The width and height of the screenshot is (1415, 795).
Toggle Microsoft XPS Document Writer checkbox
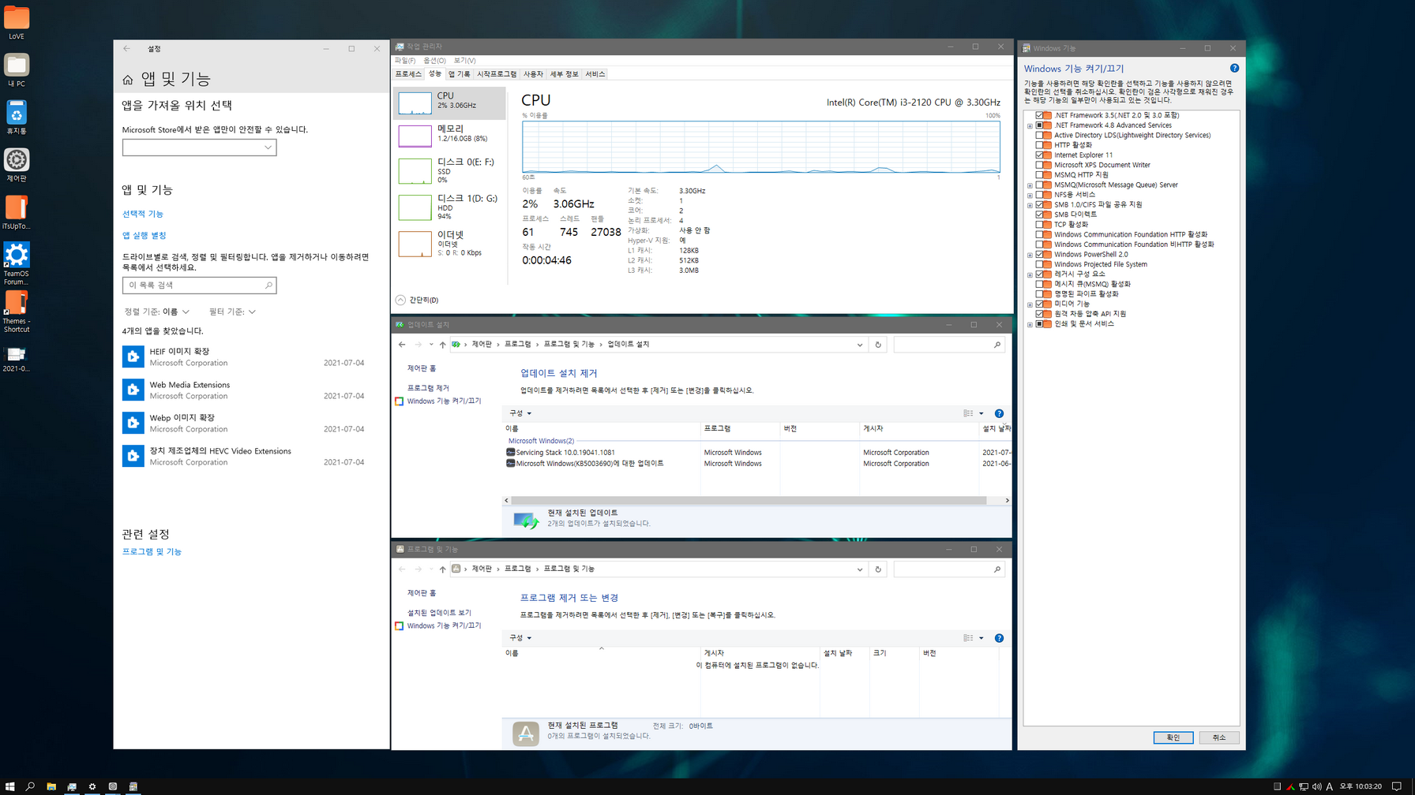point(1040,165)
